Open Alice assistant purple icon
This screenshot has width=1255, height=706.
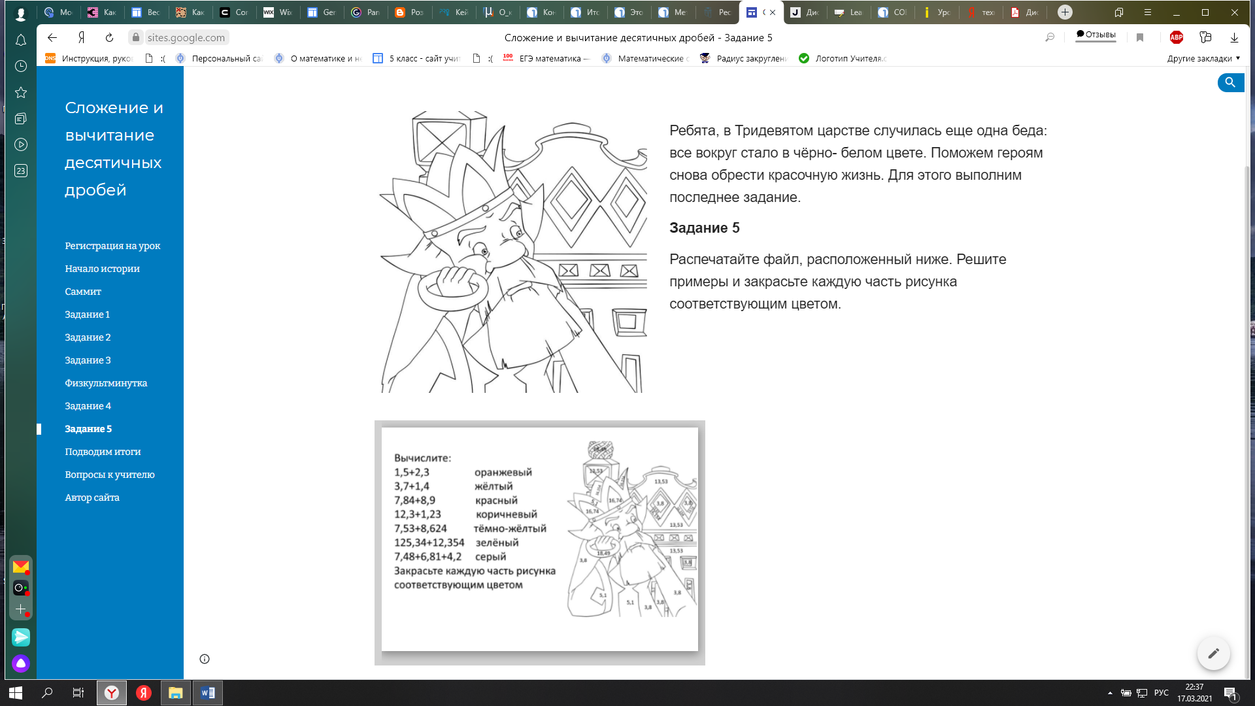click(x=21, y=664)
